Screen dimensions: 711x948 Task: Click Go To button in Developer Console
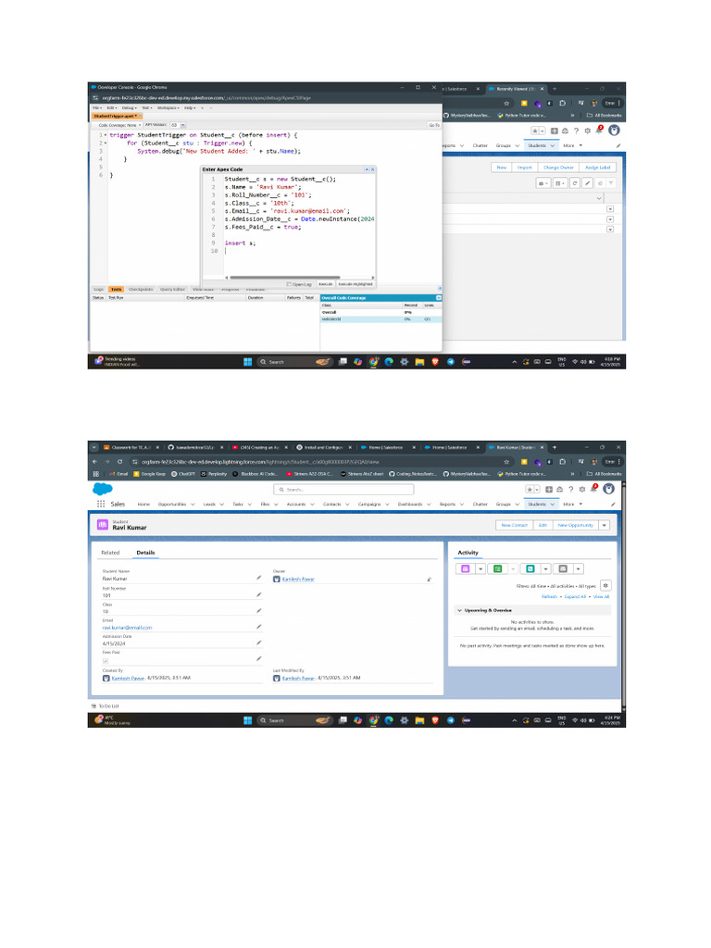(433, 125)
